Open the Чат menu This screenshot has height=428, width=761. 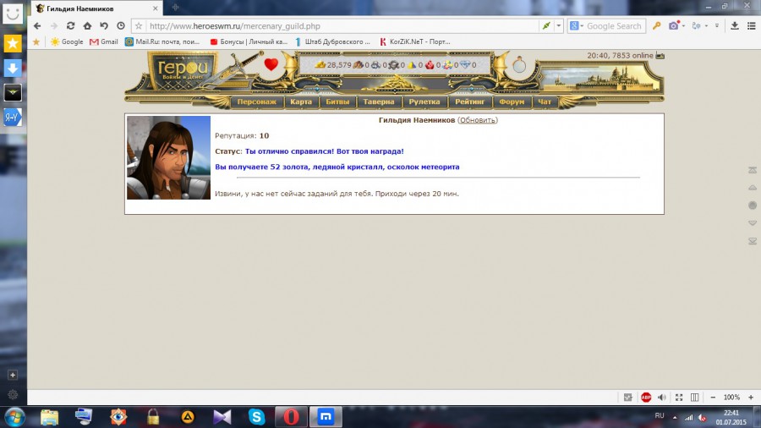545,102
